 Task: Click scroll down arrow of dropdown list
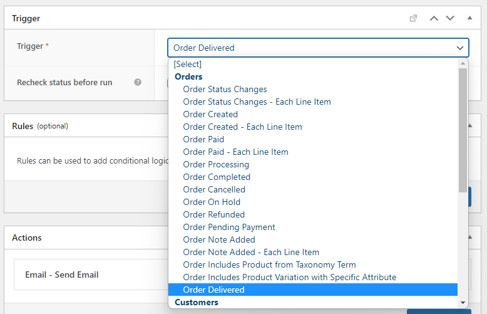pos(463,303)
